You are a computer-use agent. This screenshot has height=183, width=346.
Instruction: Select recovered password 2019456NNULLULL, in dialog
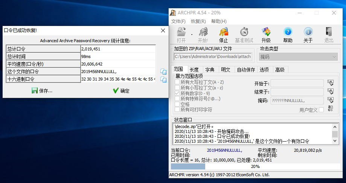click(x=118, y=72)
